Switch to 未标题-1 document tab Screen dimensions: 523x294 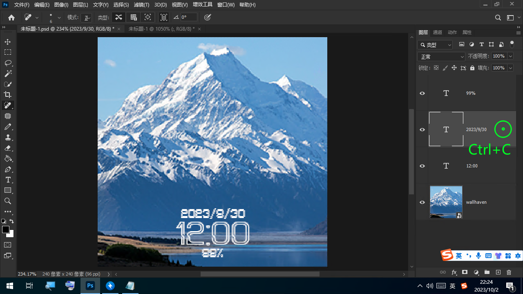click(x=161, y=29)
